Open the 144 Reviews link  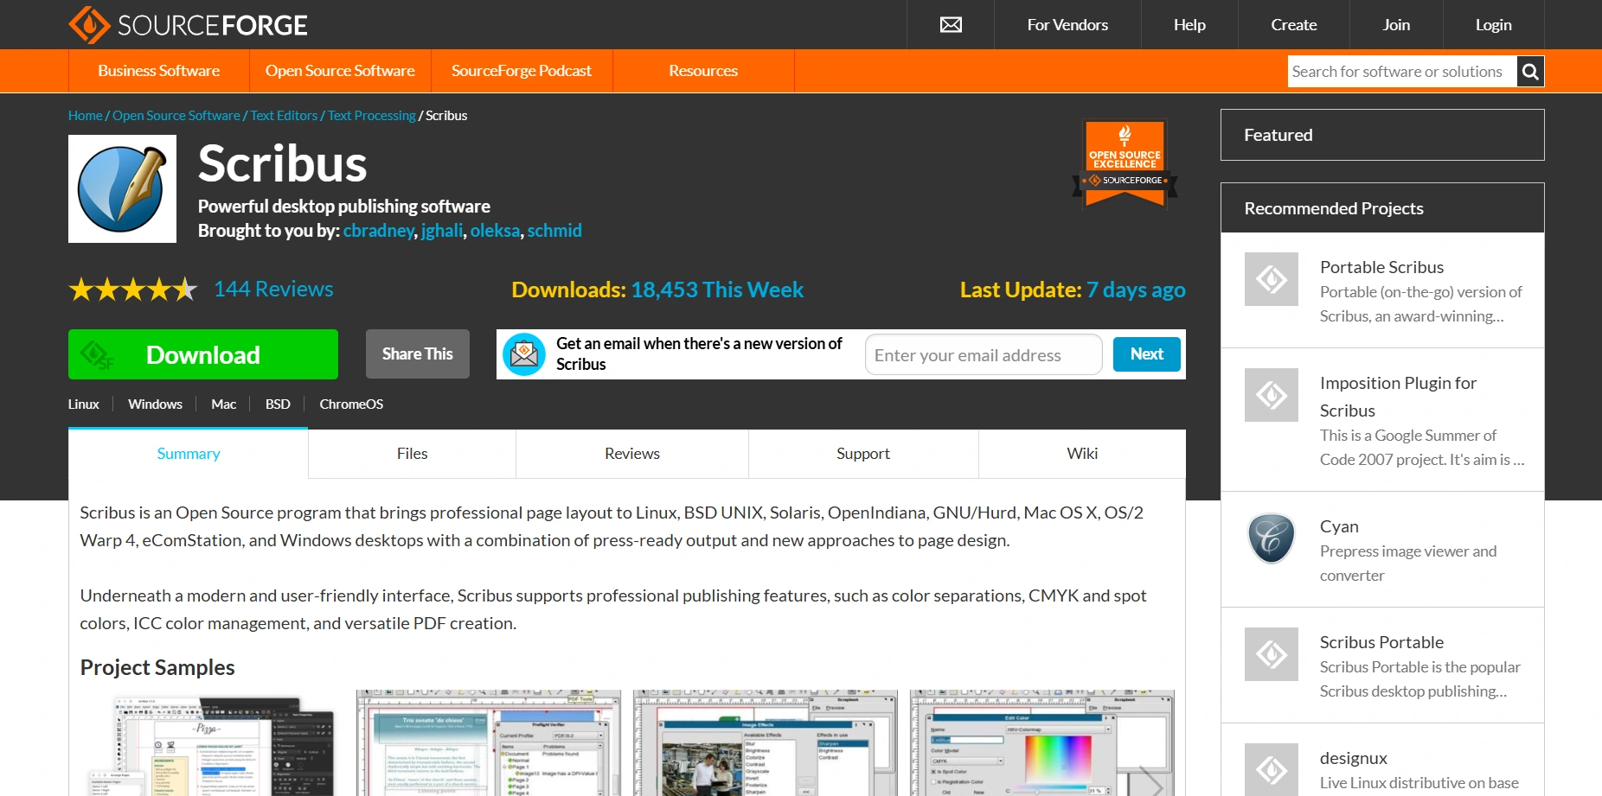tap(273, 290)
